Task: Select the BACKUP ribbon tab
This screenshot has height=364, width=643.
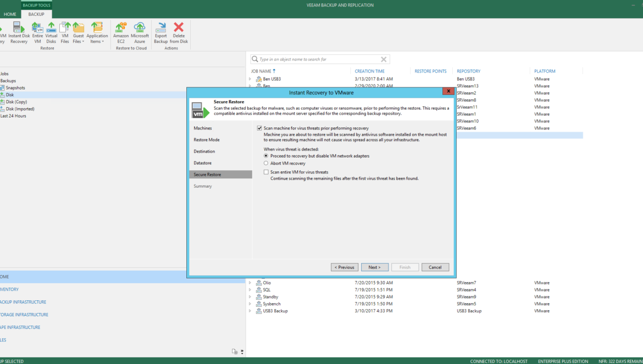Action: click(36, 14)
